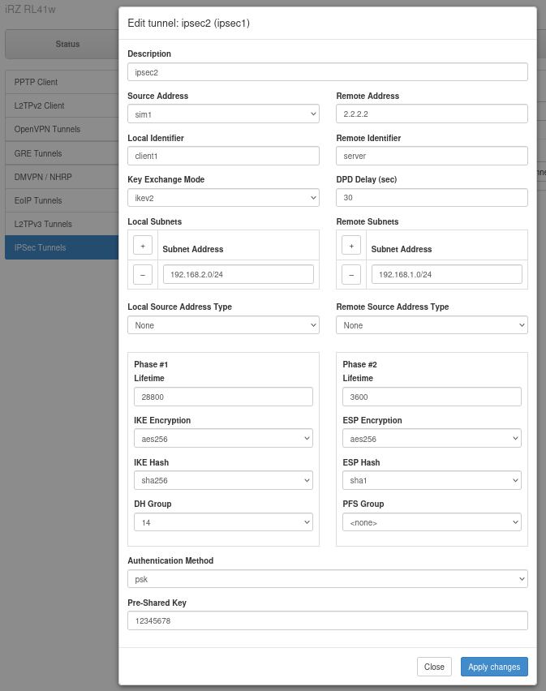Open the Source Address dropdown
This screenshot has width=546, height=691.
click(x=223, y=114)
